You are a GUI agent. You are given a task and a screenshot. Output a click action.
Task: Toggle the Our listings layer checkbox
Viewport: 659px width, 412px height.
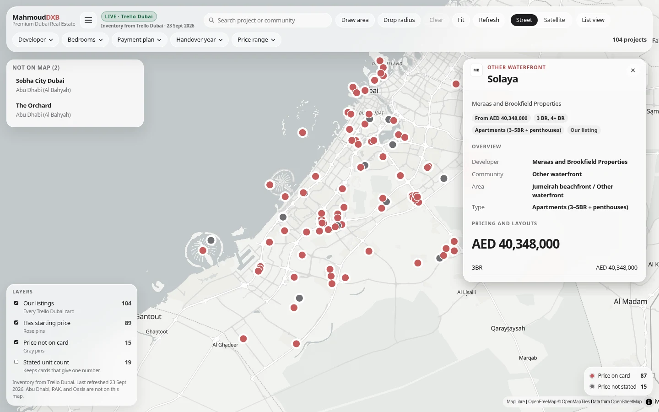click(16, 303)
